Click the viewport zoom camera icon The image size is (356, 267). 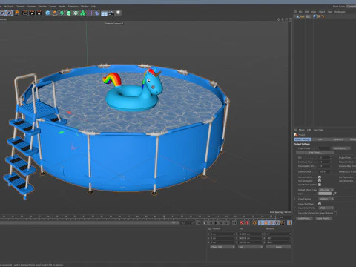(x=283, y=19)
